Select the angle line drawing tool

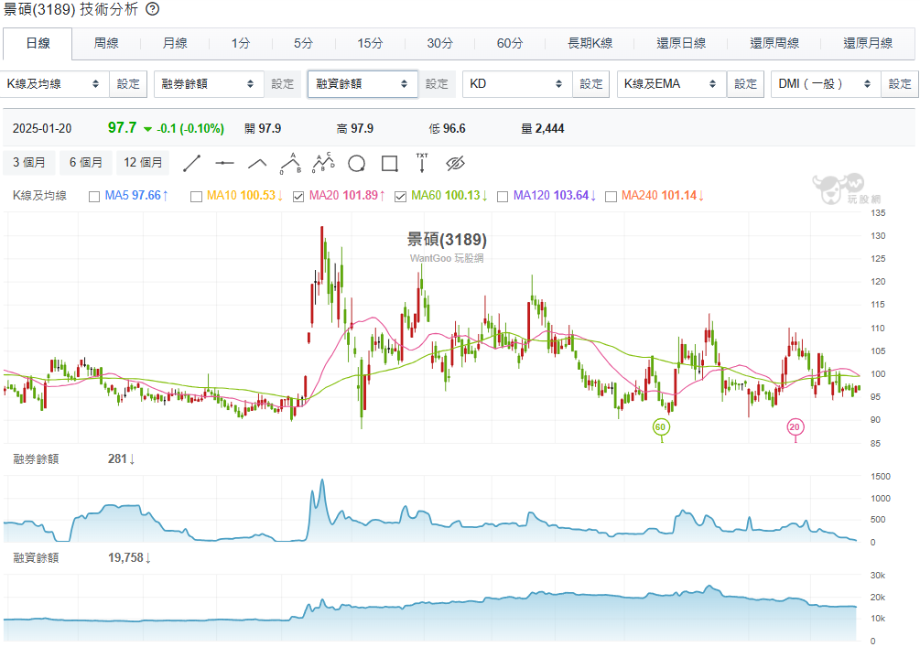click(257, 163)
